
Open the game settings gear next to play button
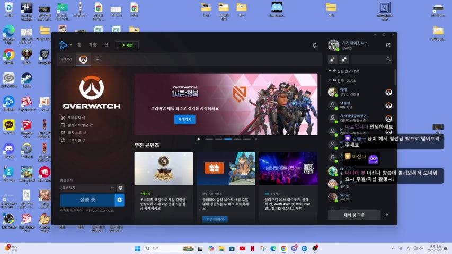coord(120,200)
